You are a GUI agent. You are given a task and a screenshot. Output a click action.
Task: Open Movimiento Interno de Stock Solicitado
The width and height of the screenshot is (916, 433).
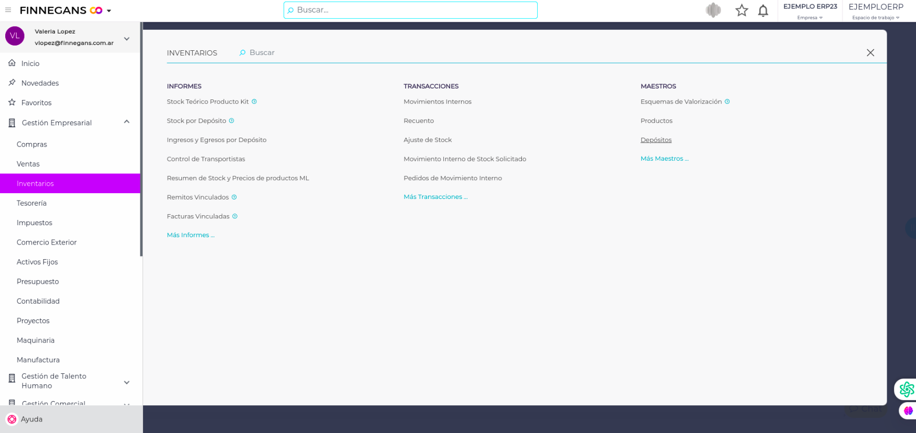pos(465,159)
